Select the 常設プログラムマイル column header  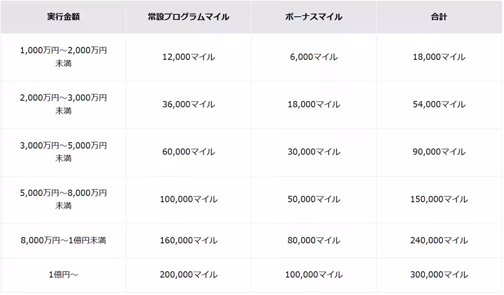(188, 17)
